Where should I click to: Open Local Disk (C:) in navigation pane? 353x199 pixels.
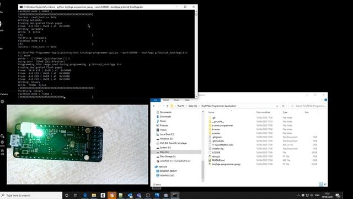(x=167, y=134)
